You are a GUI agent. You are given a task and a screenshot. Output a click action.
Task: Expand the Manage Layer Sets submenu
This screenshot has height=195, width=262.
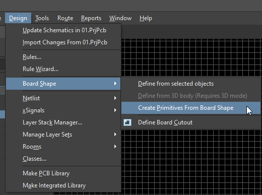(x=63, y=135)
